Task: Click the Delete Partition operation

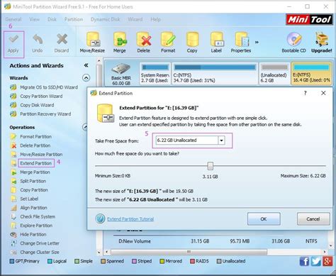Action: [35, 145]
